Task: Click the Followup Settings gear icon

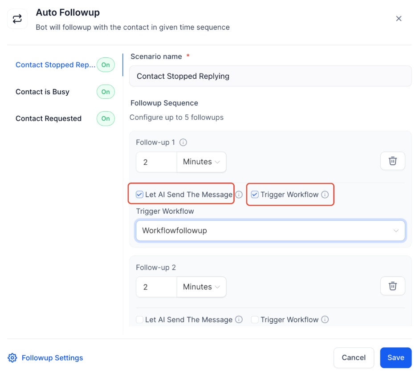Action: [12, 358]
